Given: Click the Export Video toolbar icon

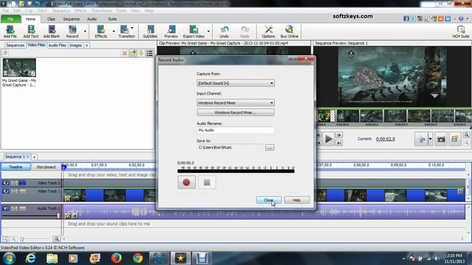Looking at the screenshot, I should tap(194, 32).
